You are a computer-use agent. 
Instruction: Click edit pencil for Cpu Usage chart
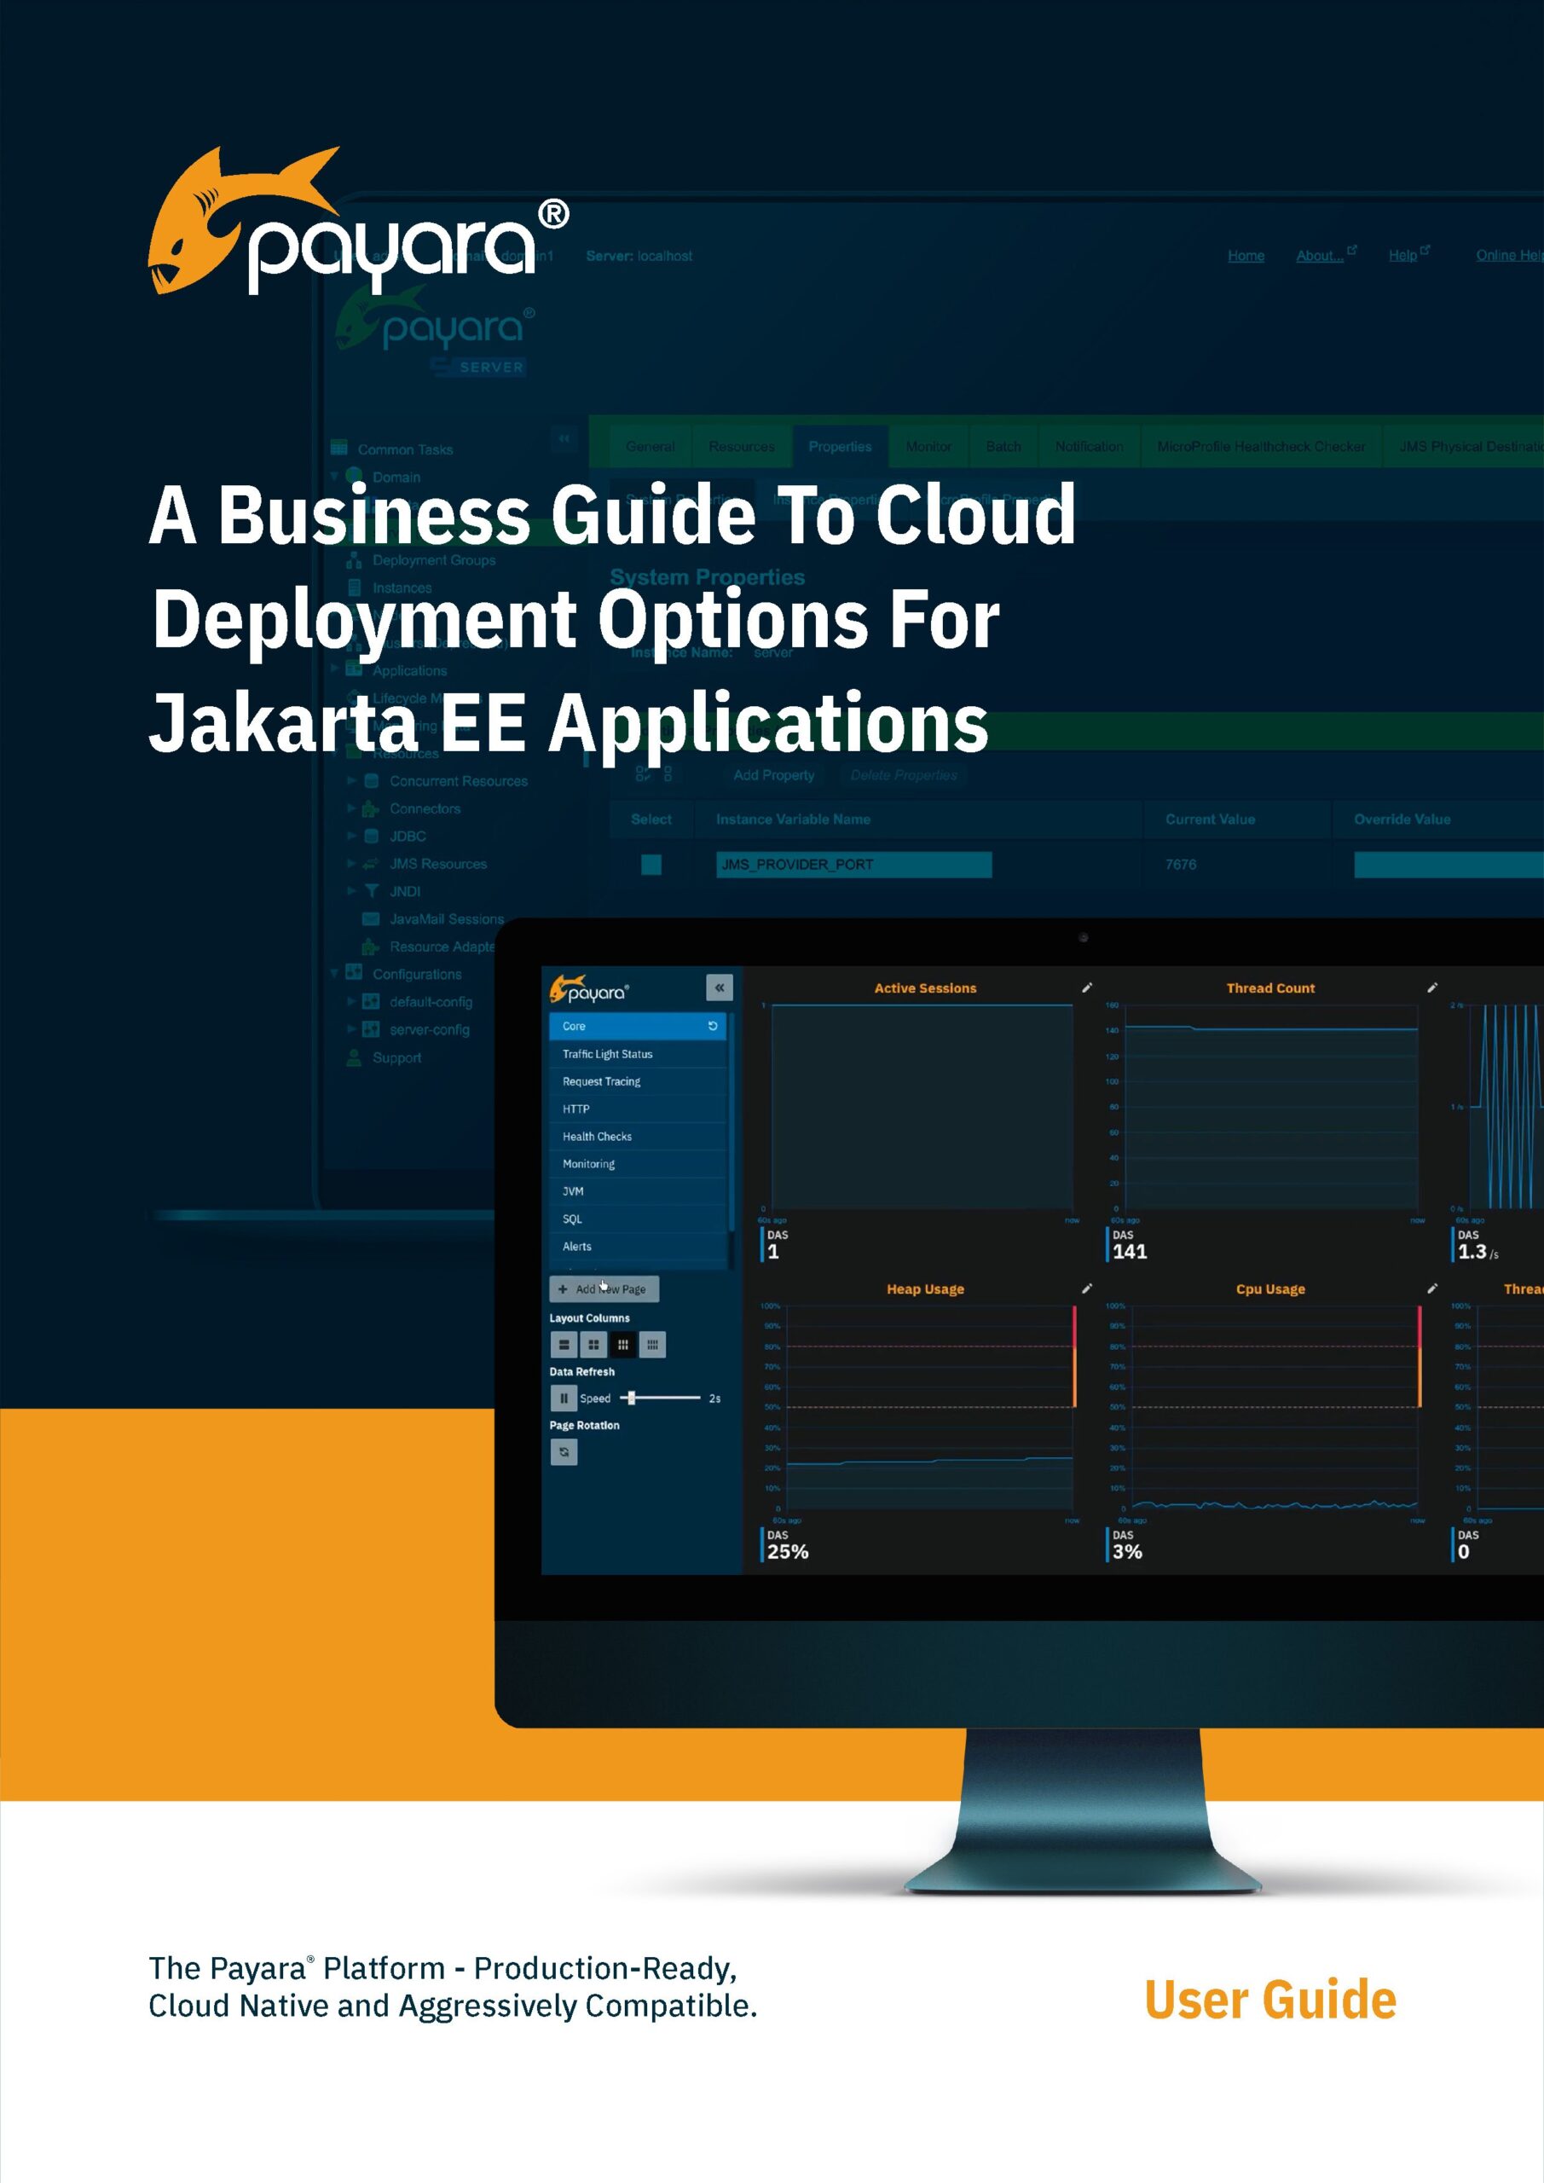pos(1431,1288)
